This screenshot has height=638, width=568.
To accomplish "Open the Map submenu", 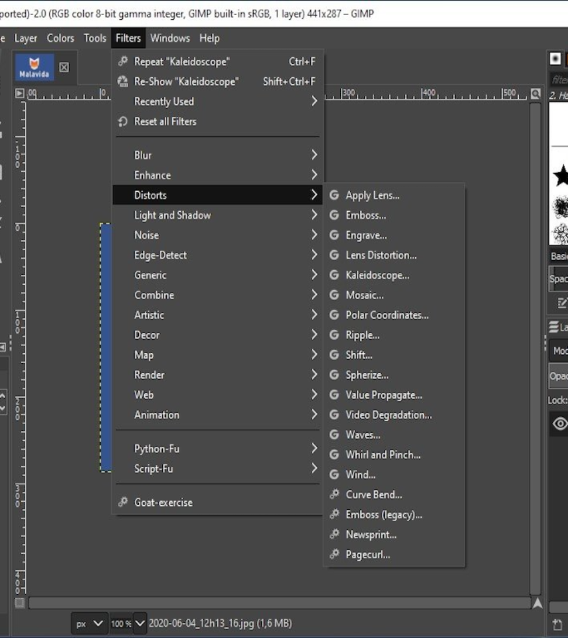I will [218, 354].
